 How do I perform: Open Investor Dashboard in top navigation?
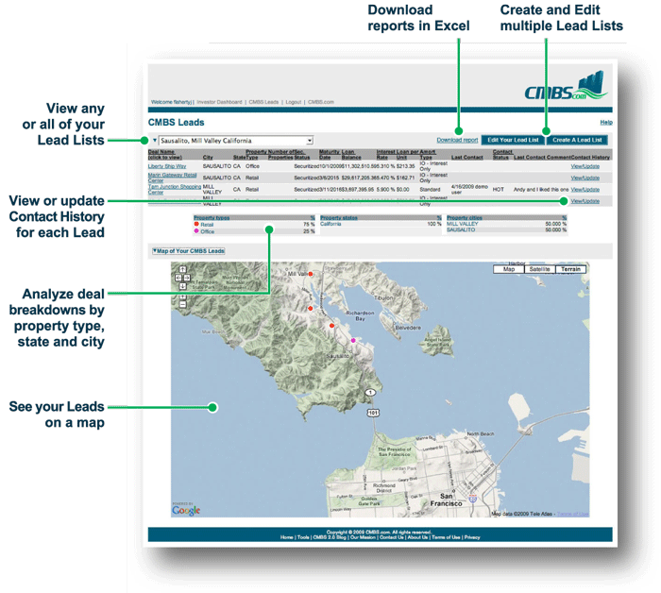[x=219, y=102]
